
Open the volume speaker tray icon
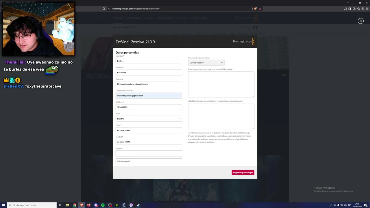tap(345, 205)
